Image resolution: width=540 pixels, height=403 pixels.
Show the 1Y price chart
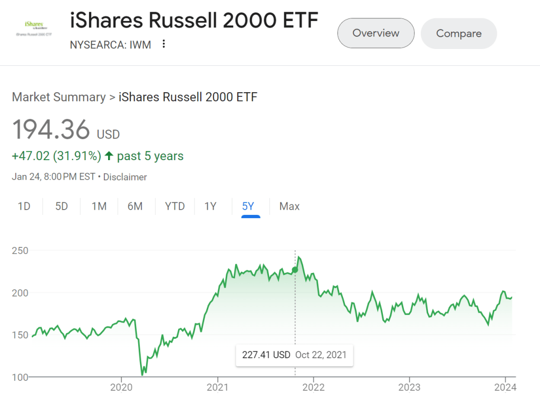point(210,207)
